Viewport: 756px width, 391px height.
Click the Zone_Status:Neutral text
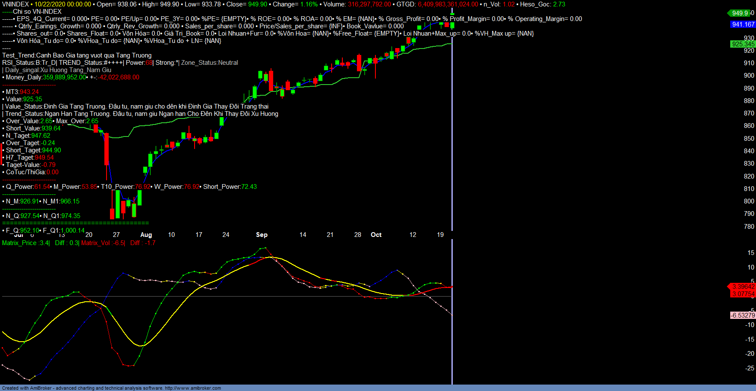(209, 63)
